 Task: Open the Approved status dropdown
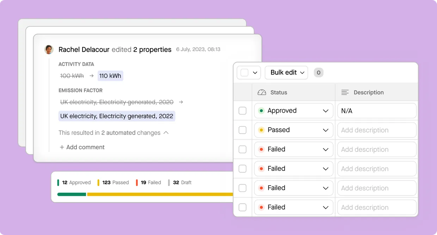tap(325, 111)
